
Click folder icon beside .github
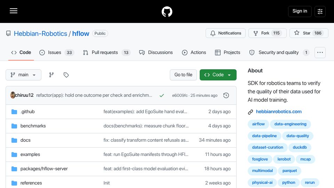[14, 112]
